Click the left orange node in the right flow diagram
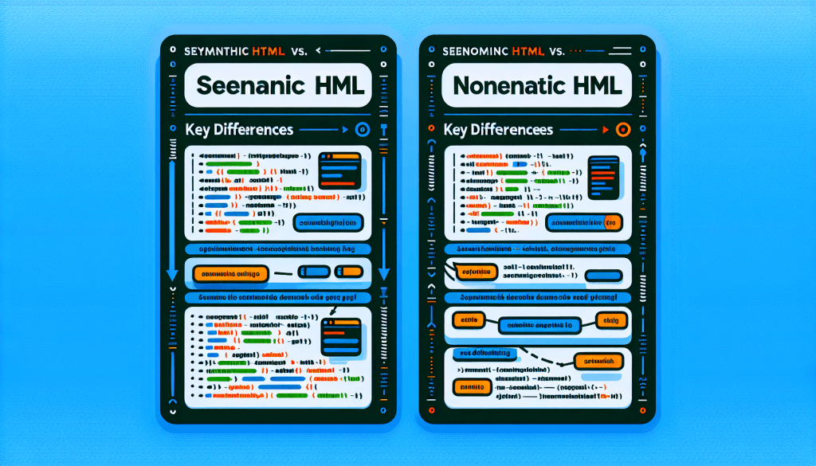816x466 pixels. [x=469, y=320]
